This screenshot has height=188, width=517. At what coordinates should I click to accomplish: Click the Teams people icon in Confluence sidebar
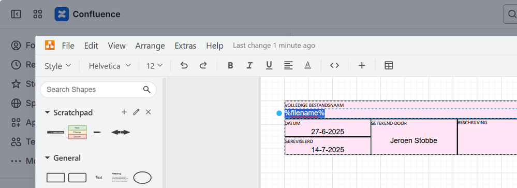(x=16, y=142)
